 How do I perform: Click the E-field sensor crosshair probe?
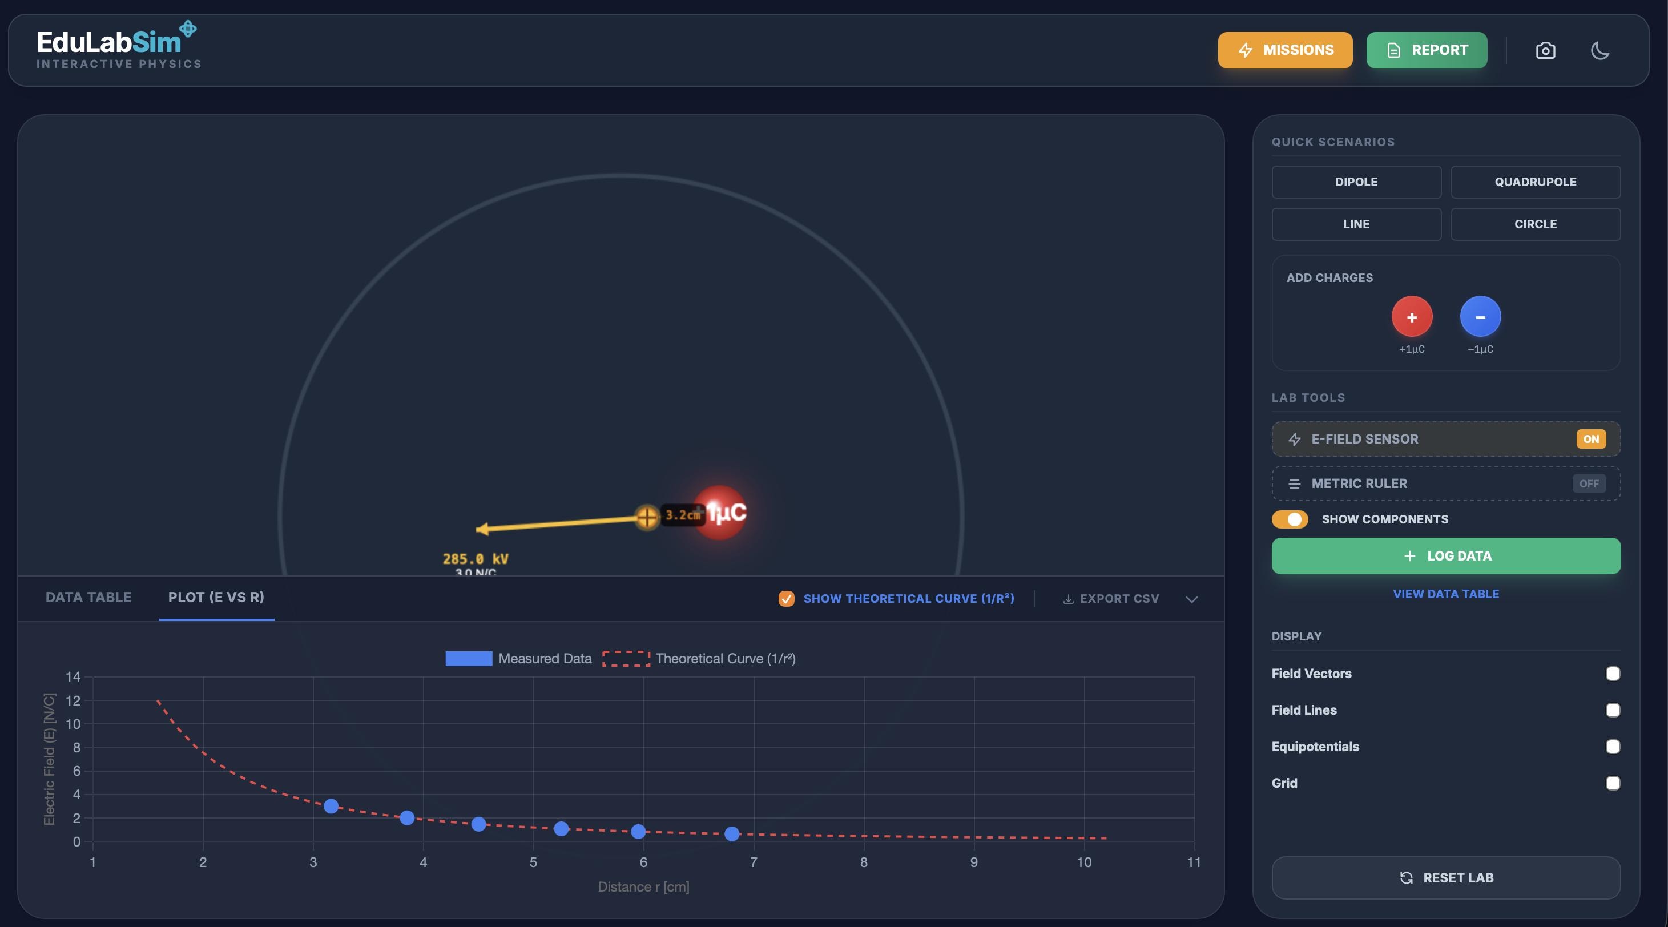pos(646,517)
